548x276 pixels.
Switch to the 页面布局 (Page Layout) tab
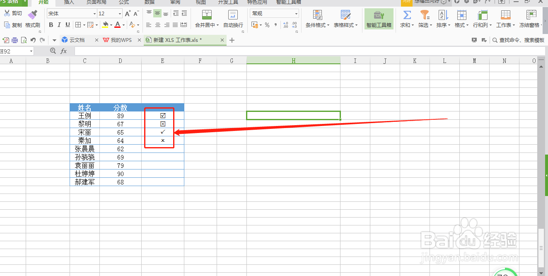pos(97,2)
